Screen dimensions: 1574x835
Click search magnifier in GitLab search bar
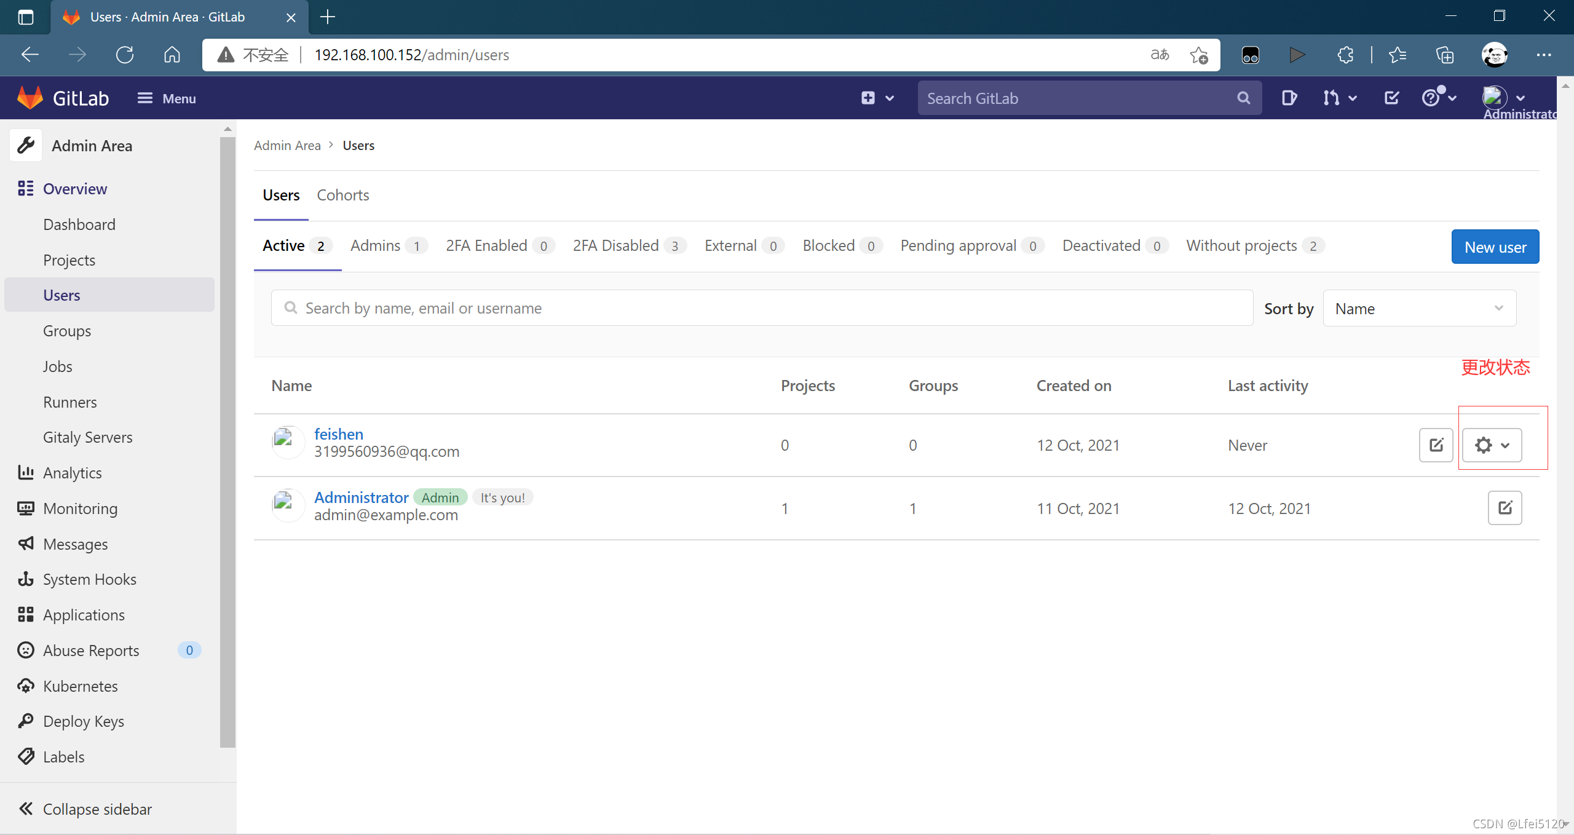point(1243,98)
